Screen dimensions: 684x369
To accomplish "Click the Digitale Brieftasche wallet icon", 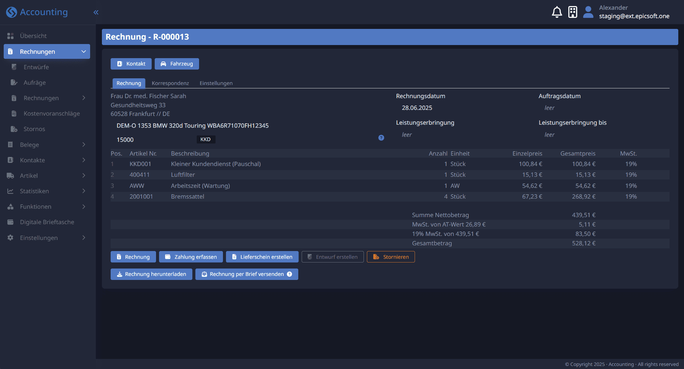I will click(10, 222).
